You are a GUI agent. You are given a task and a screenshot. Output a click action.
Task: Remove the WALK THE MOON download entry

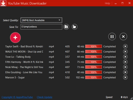pyautogui.click(x=125, y=51)
